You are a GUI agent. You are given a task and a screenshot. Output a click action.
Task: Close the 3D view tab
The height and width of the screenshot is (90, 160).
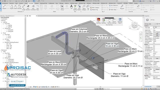coord(36,16)
